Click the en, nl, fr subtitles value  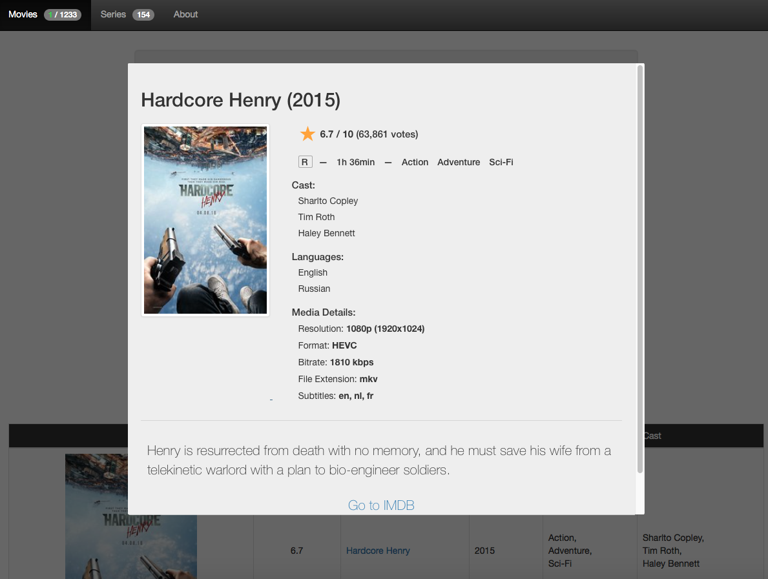[x=356, y=396]
